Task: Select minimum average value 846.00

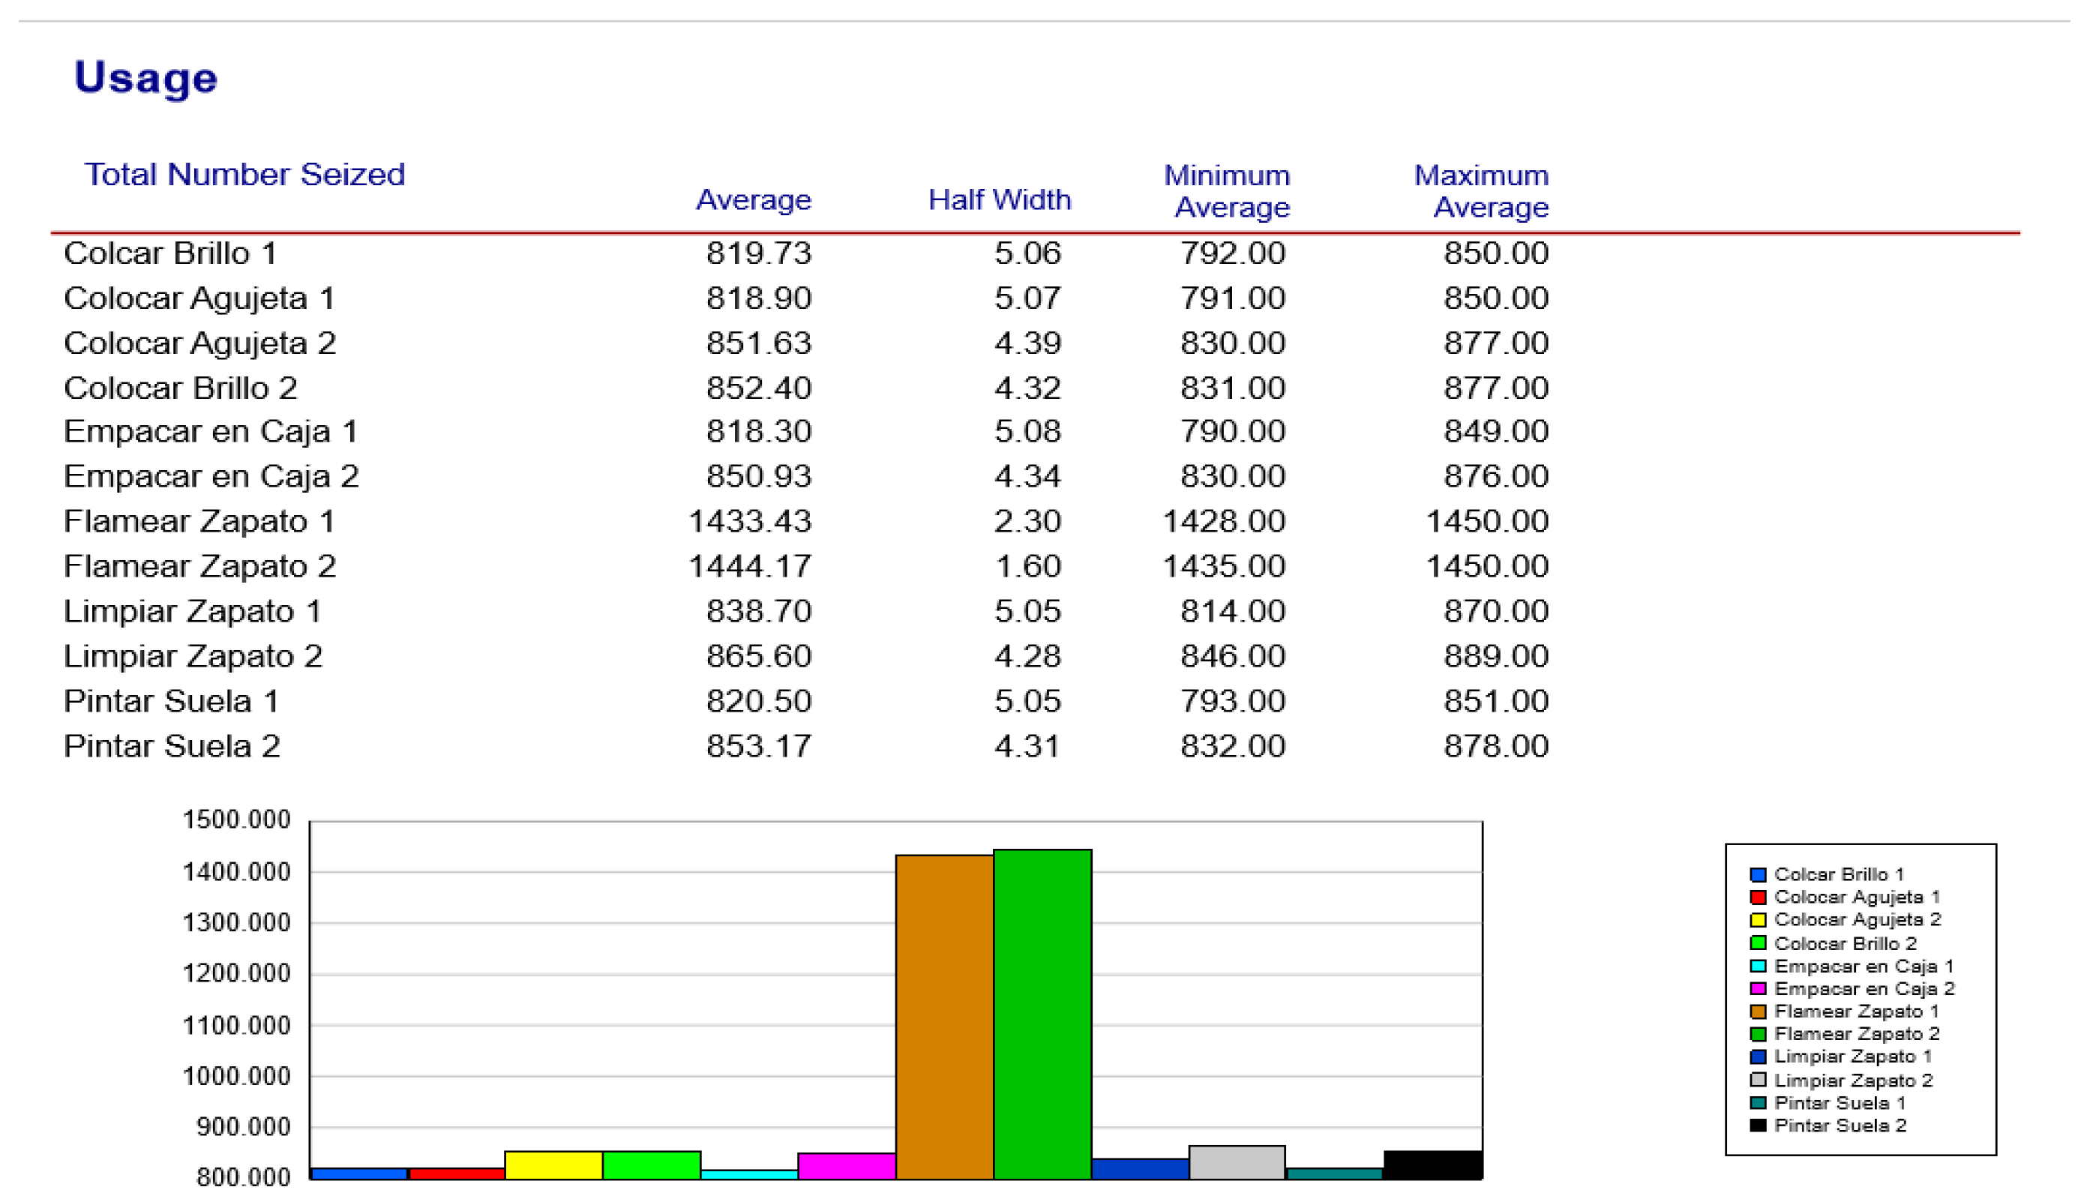Action: 1233,656
